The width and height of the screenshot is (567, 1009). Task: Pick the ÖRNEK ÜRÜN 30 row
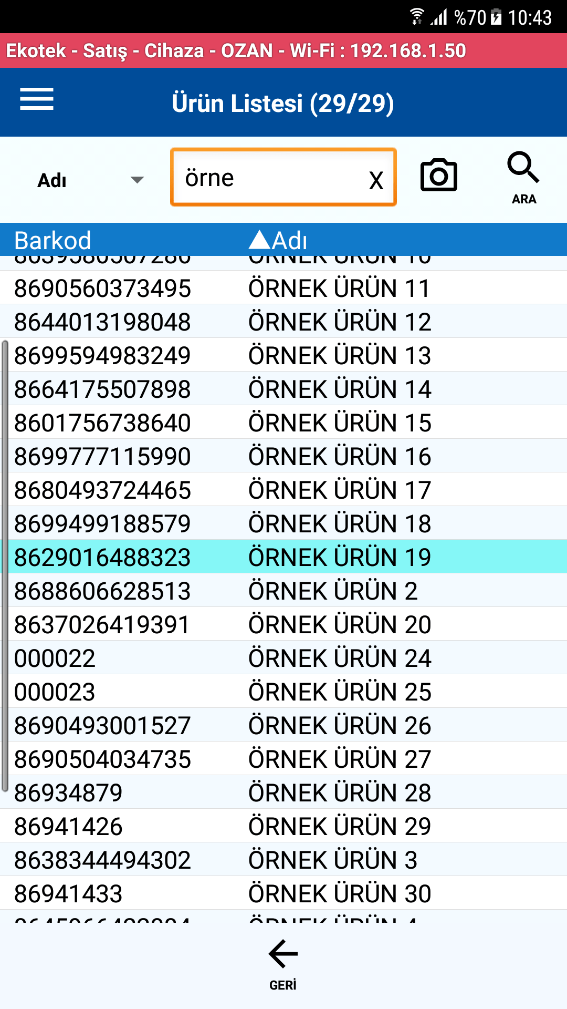point(283,893)
